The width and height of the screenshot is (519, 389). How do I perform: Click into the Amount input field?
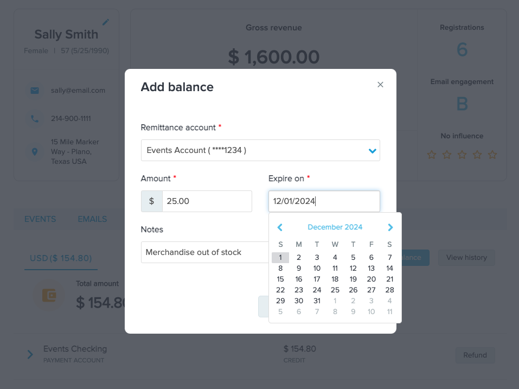207,201
